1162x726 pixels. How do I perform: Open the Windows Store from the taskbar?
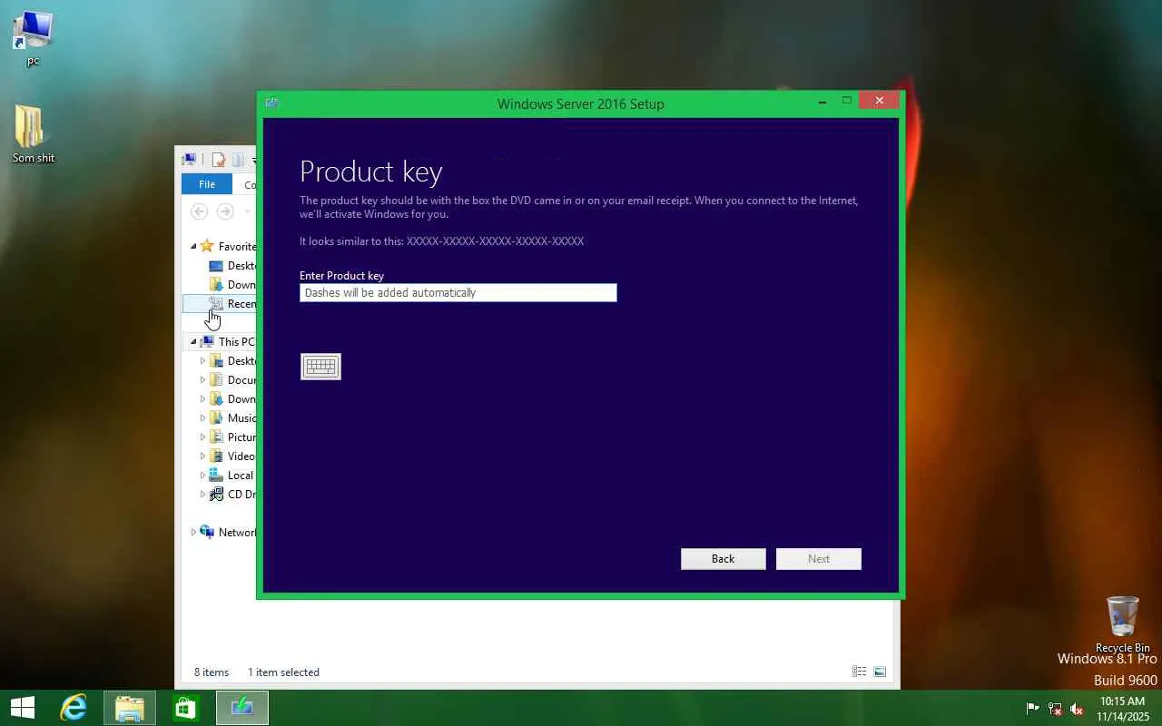click(185, 708)
